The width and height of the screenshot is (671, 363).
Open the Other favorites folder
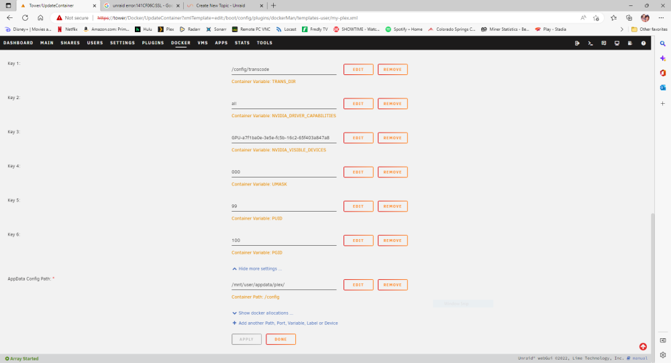pyautogui.click(x=649, y=29)
